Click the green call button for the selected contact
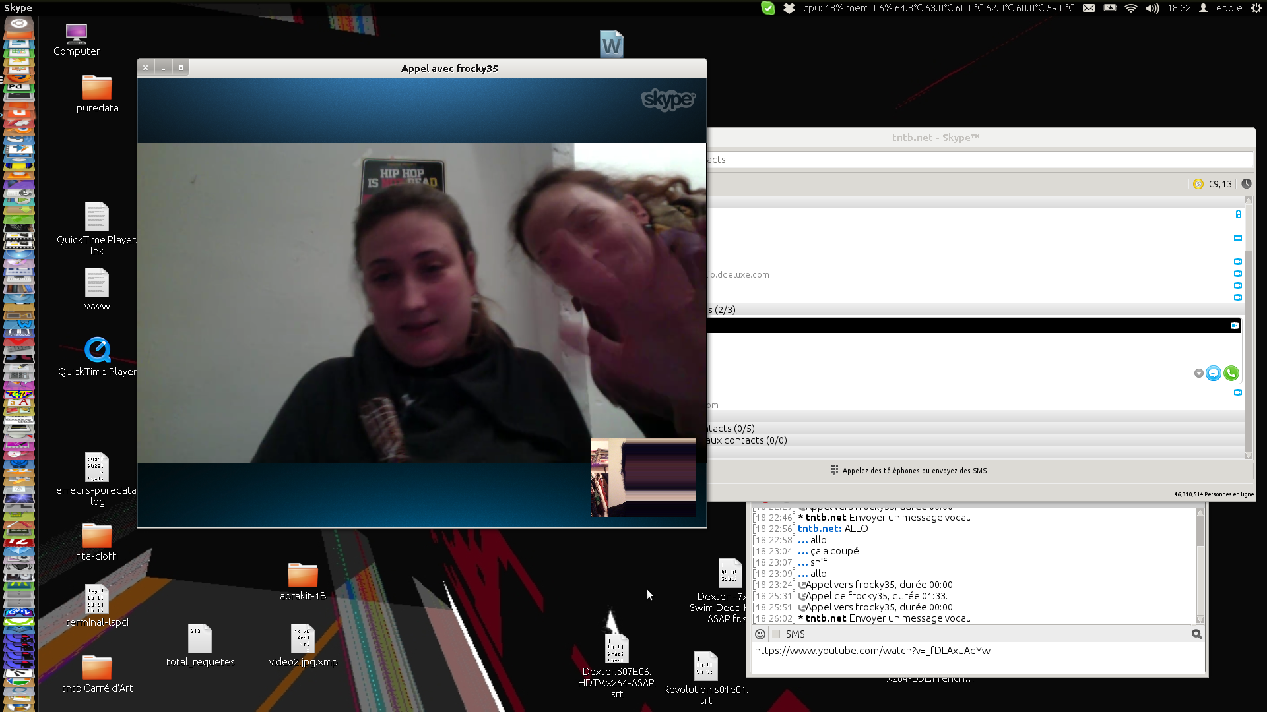1267x712 pixels. click(1231, 373)
